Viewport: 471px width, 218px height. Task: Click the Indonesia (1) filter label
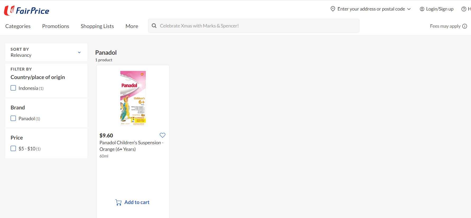pos(31,88)
